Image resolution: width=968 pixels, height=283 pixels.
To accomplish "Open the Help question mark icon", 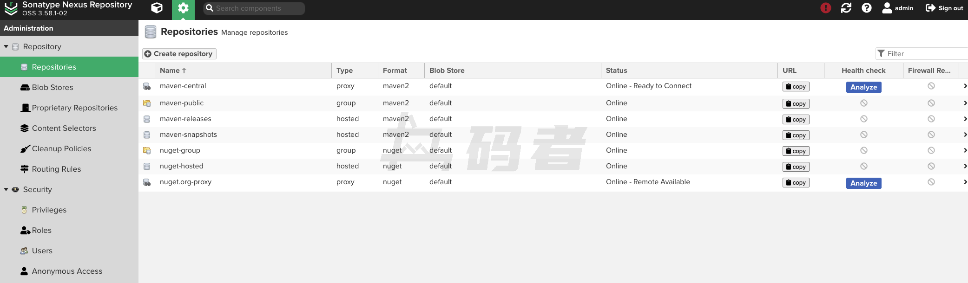I will point(866,8).
